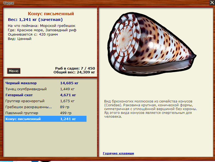Click the Оценивается с: 420 грамм line
This screenshot has height=162, width=215.
(33, 35)
